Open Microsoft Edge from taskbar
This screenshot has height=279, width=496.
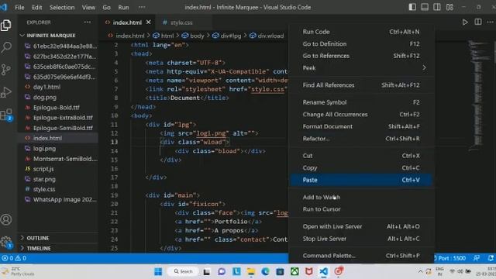point(265,271)
